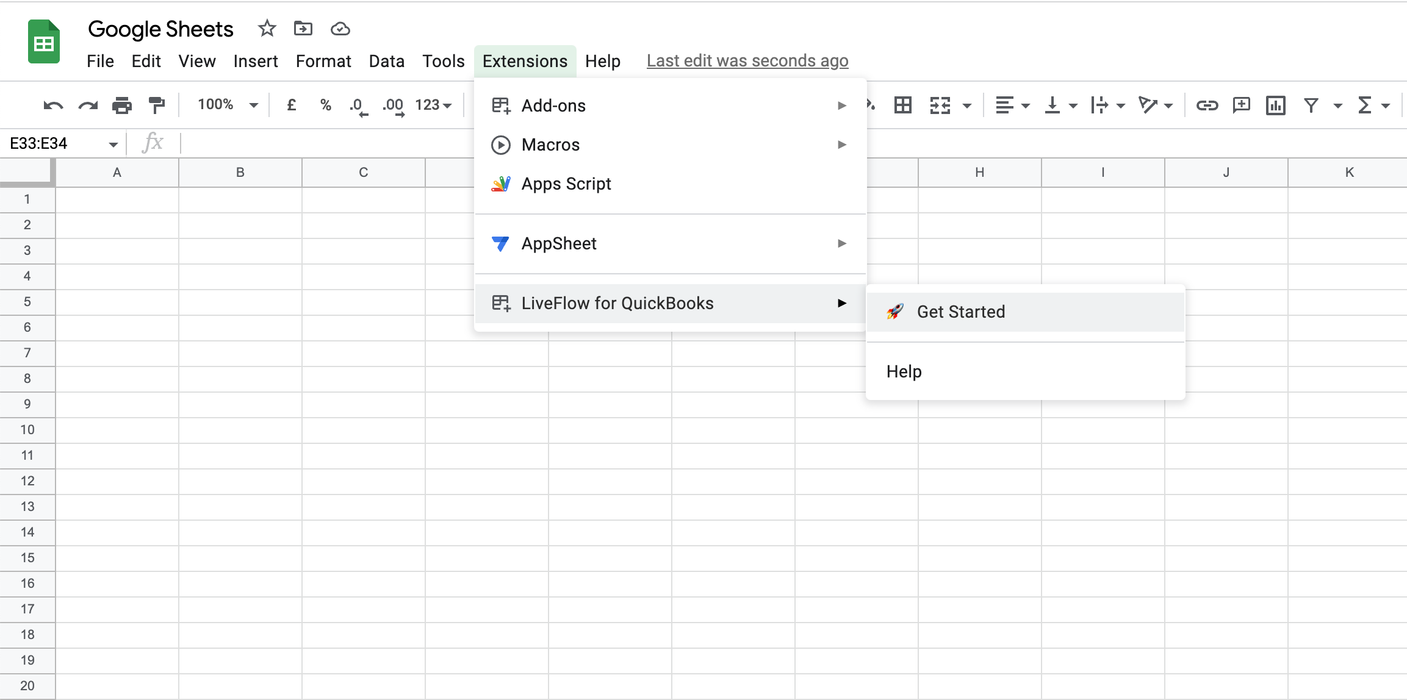This screenshot has width=1407, height=700.
Task: Expand the AppSheet submenu
Action: [x=670, y=243]
